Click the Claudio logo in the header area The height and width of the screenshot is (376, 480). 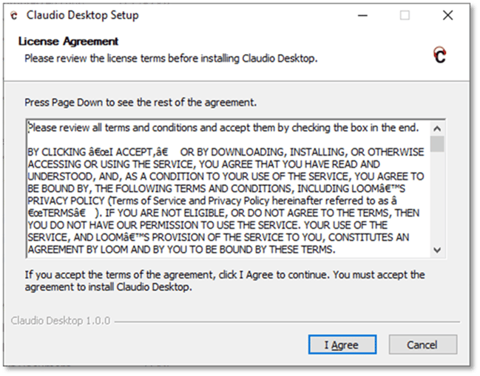(x=440, y=55)
